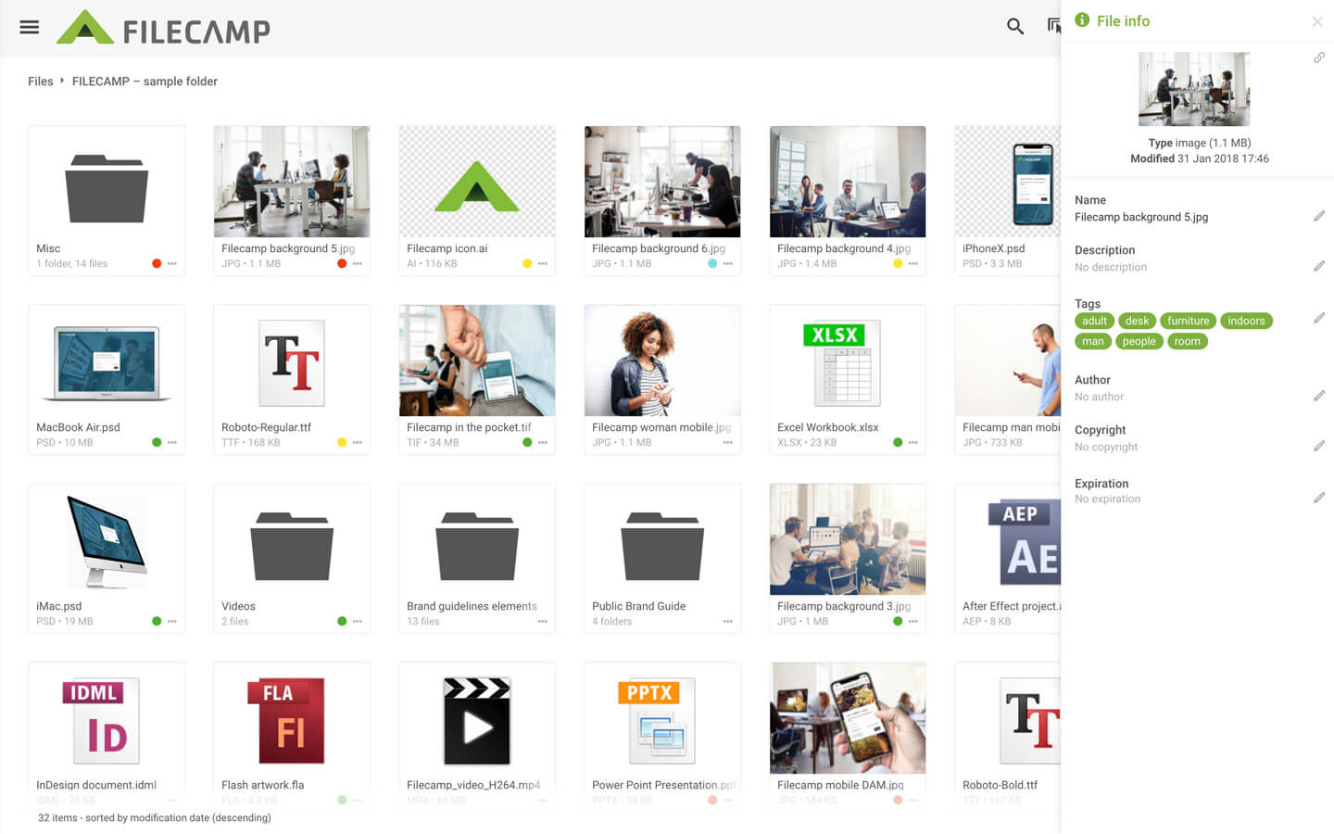Edit the Description pencil icon

[x=1318, y=266]
